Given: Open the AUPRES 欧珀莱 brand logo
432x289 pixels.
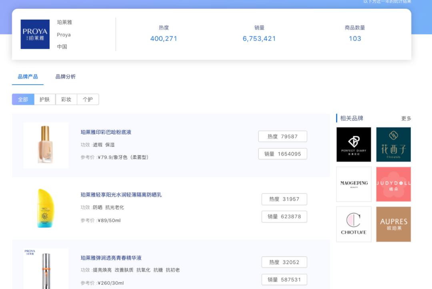Looking at the screenshot, I should click(x=394, y=224).
